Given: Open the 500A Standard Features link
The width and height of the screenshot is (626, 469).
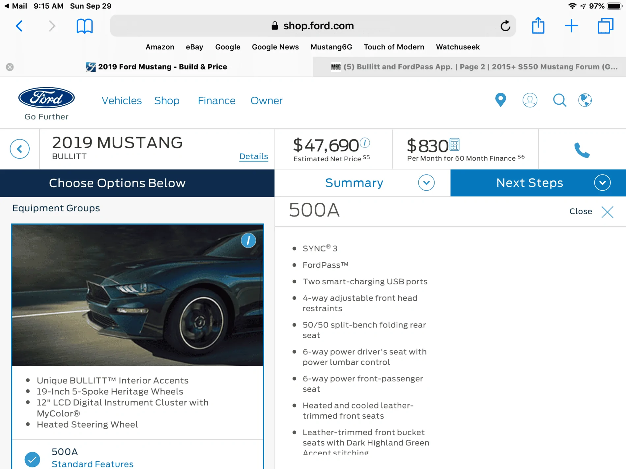Looking at the screenshot, I should (93, 464).
